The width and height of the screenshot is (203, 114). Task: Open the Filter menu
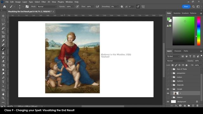[44, 2]
